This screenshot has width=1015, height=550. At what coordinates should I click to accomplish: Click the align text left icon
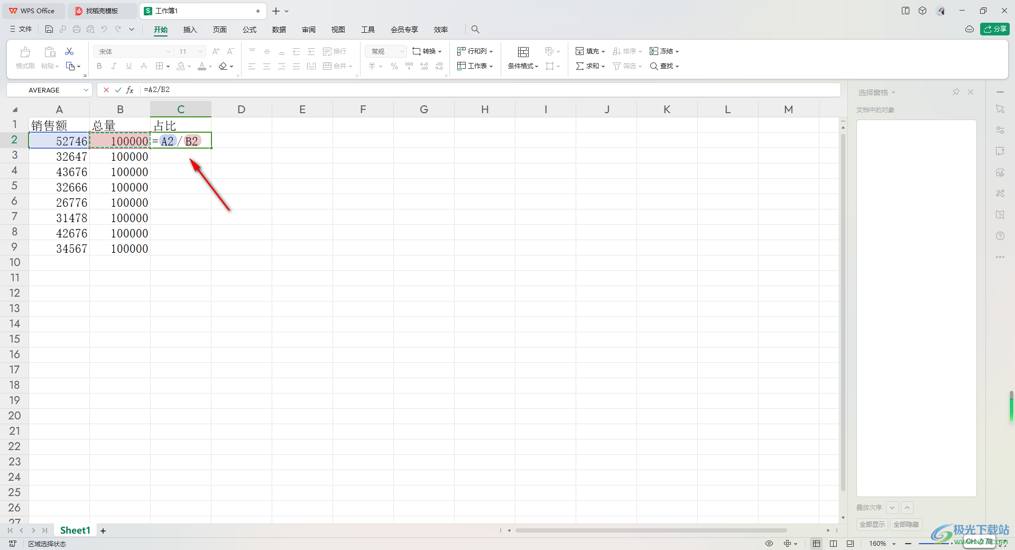click(252, 66)
